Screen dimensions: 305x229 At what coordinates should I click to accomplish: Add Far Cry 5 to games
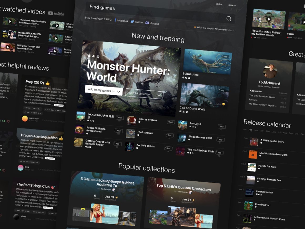tap(221, 127)
